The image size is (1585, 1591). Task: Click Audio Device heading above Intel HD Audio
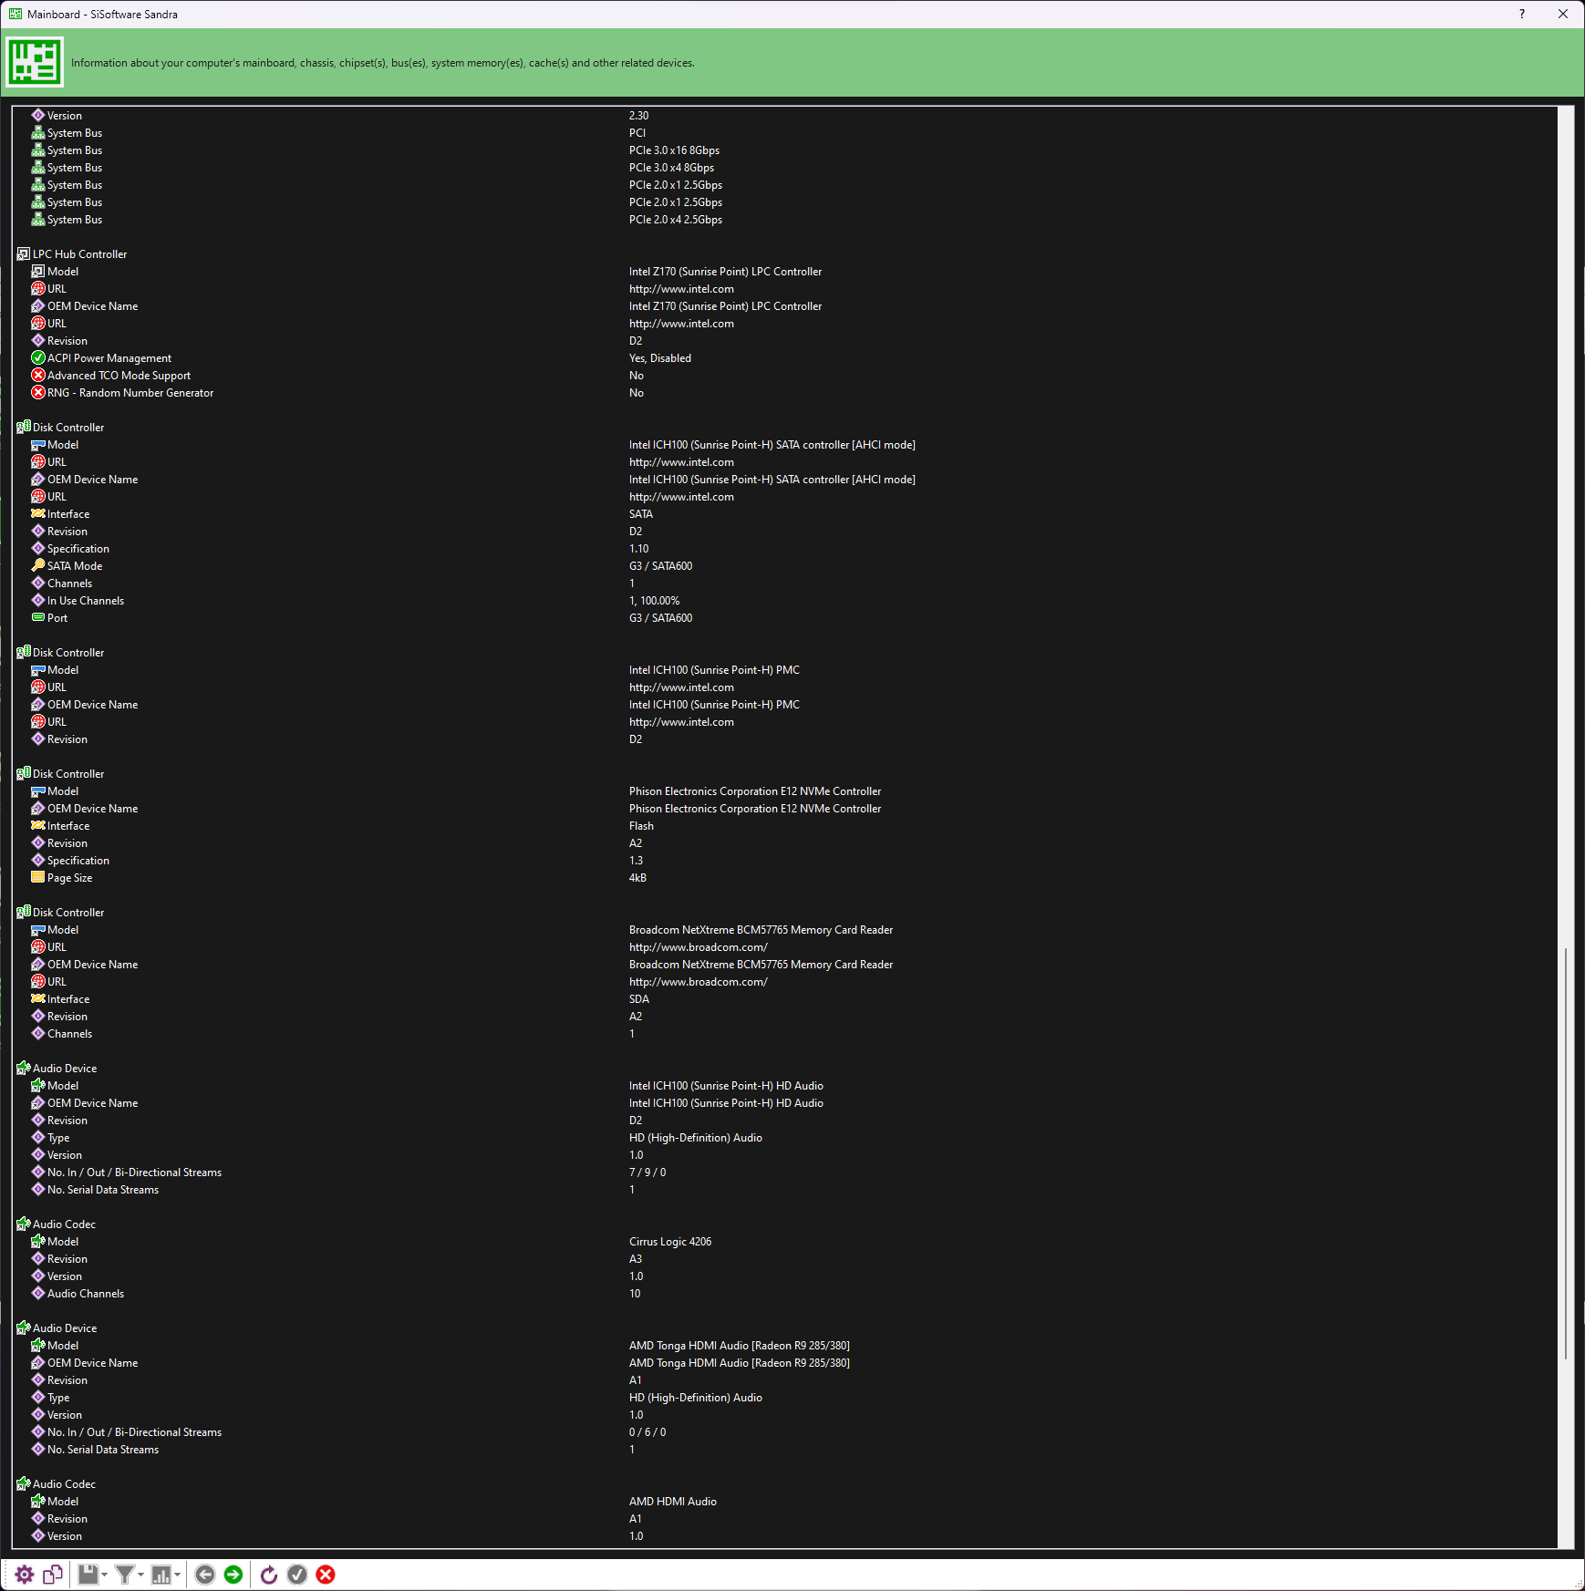[x=65, y=1069]
